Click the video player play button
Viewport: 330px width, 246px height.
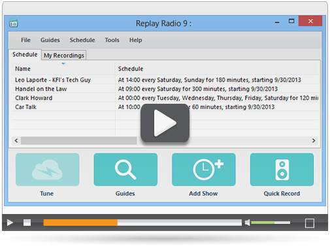[x=10, y=223]
